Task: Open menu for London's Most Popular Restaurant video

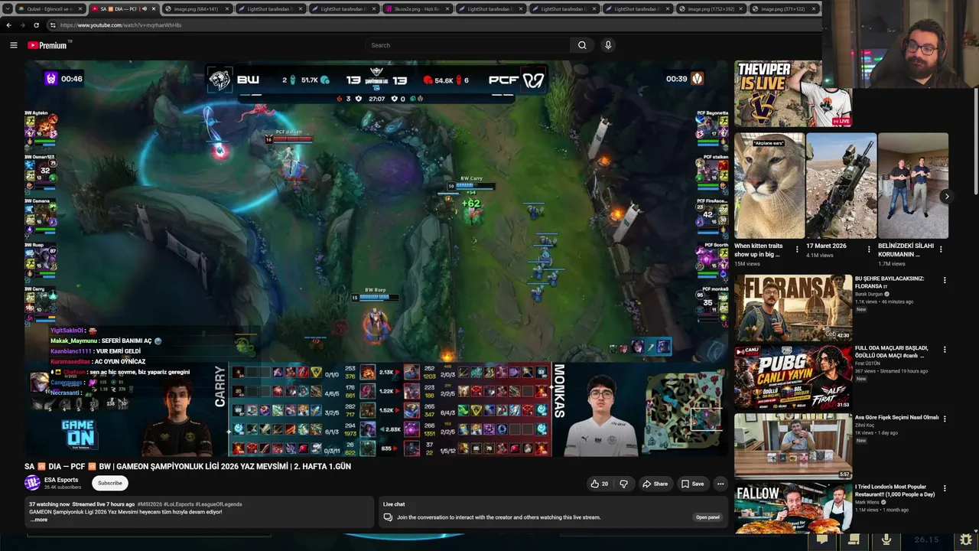Action: [945, 488]
